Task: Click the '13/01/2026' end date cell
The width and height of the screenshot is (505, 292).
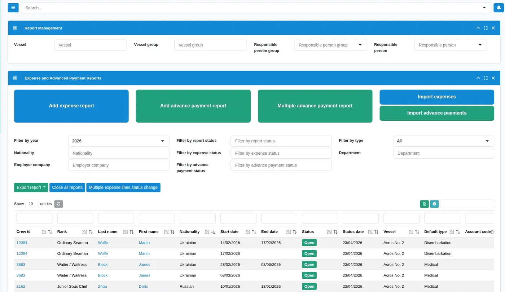Action: coord(271,287)
